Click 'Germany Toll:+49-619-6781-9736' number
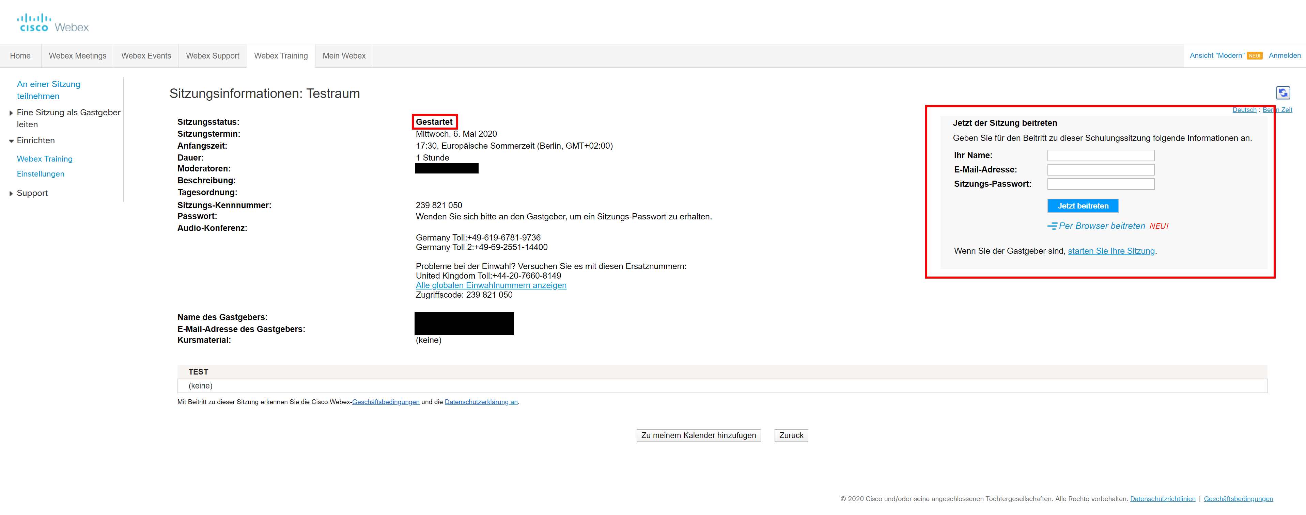Screen dimensions: 1306x515 478,237
